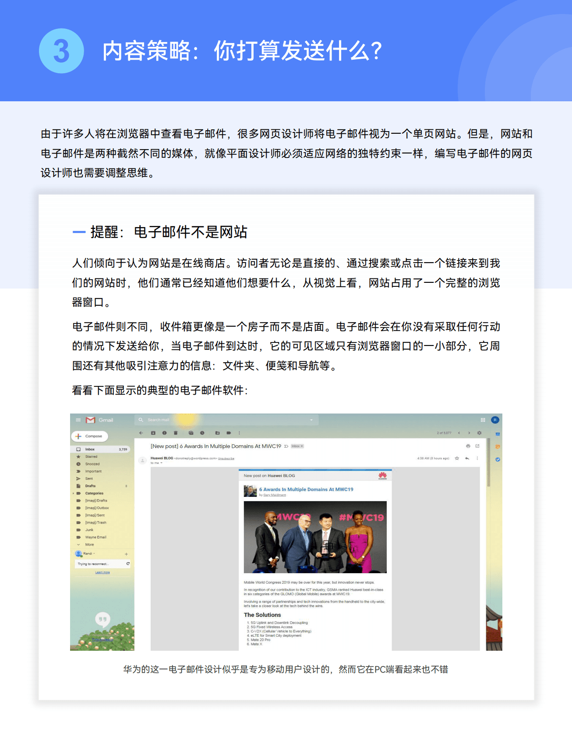Click the plus icon beside Randi
Image resolution: width=572 pixels, height=738 pixels.
(x=126, y=554)
